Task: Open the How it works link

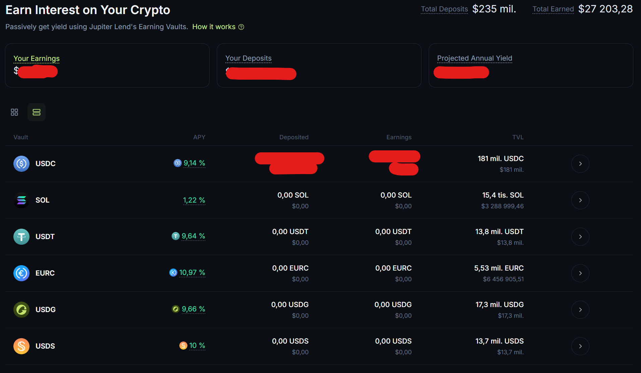Action: click(214, 27)
